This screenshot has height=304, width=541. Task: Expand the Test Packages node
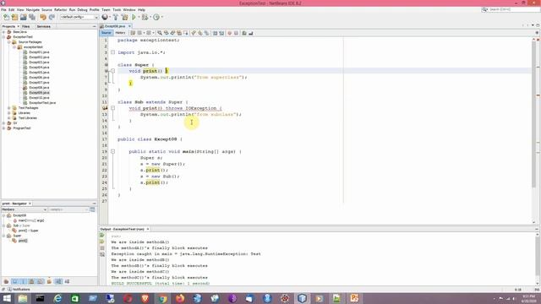pos(9,108)
